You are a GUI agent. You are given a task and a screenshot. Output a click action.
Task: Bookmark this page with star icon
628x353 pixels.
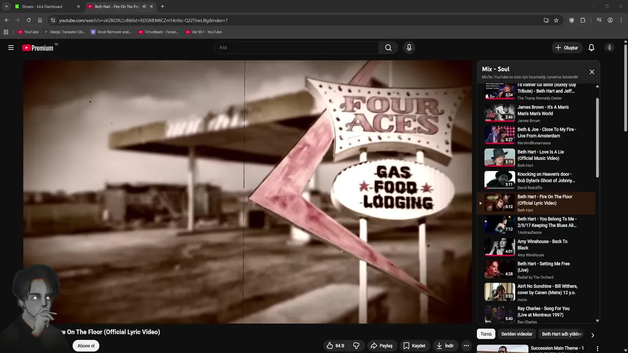coord(556,20)
